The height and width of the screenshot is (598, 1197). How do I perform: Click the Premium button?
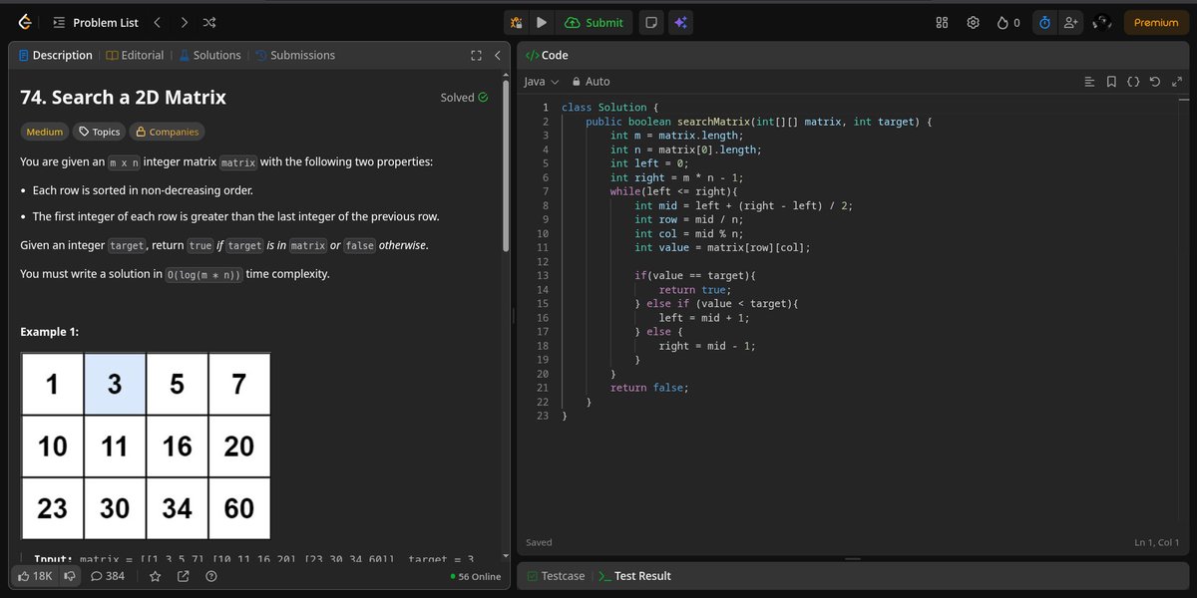pos(1156,22)
